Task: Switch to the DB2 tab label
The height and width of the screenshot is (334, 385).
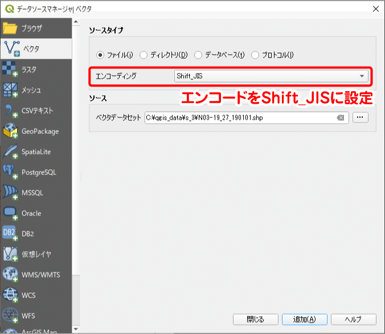Action: click(x=28, y=234)
